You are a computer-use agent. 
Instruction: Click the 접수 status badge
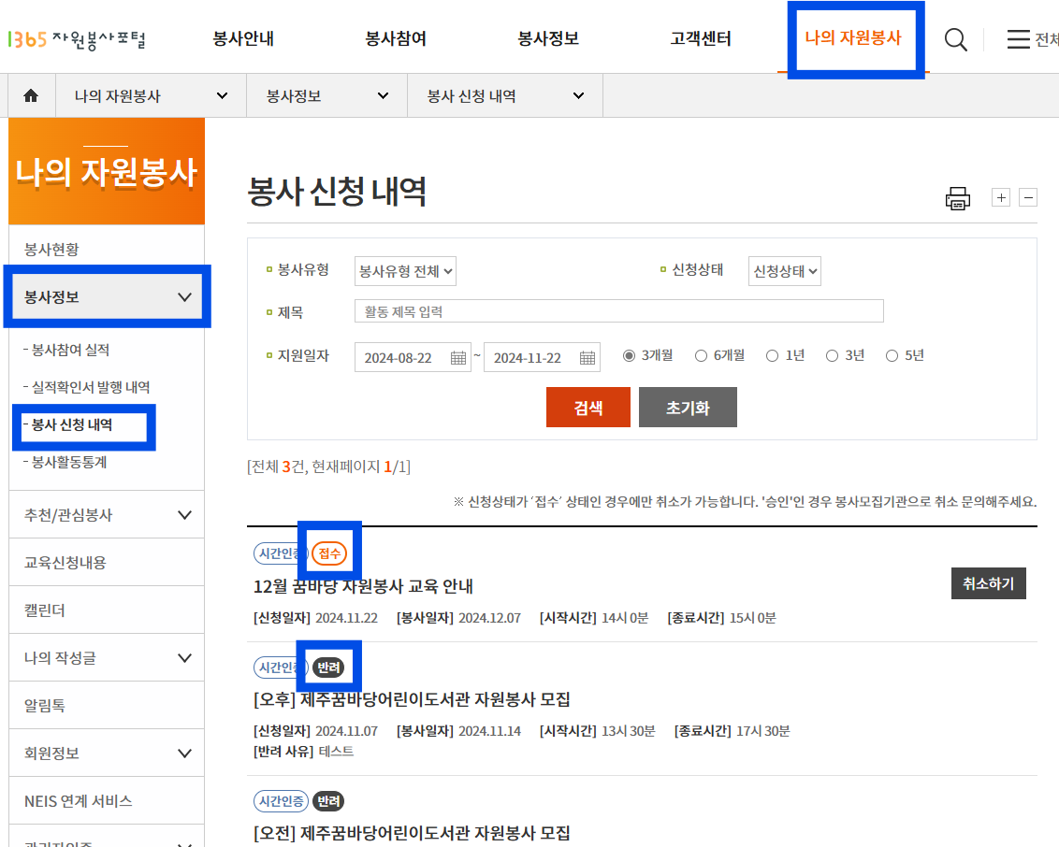(329, 553)
